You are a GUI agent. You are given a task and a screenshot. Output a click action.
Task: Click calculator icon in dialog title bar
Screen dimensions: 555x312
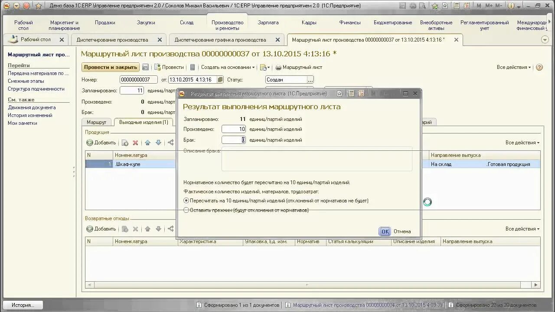351,94
